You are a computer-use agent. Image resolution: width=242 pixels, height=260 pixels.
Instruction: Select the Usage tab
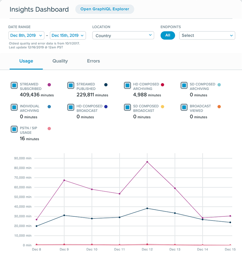26,61
